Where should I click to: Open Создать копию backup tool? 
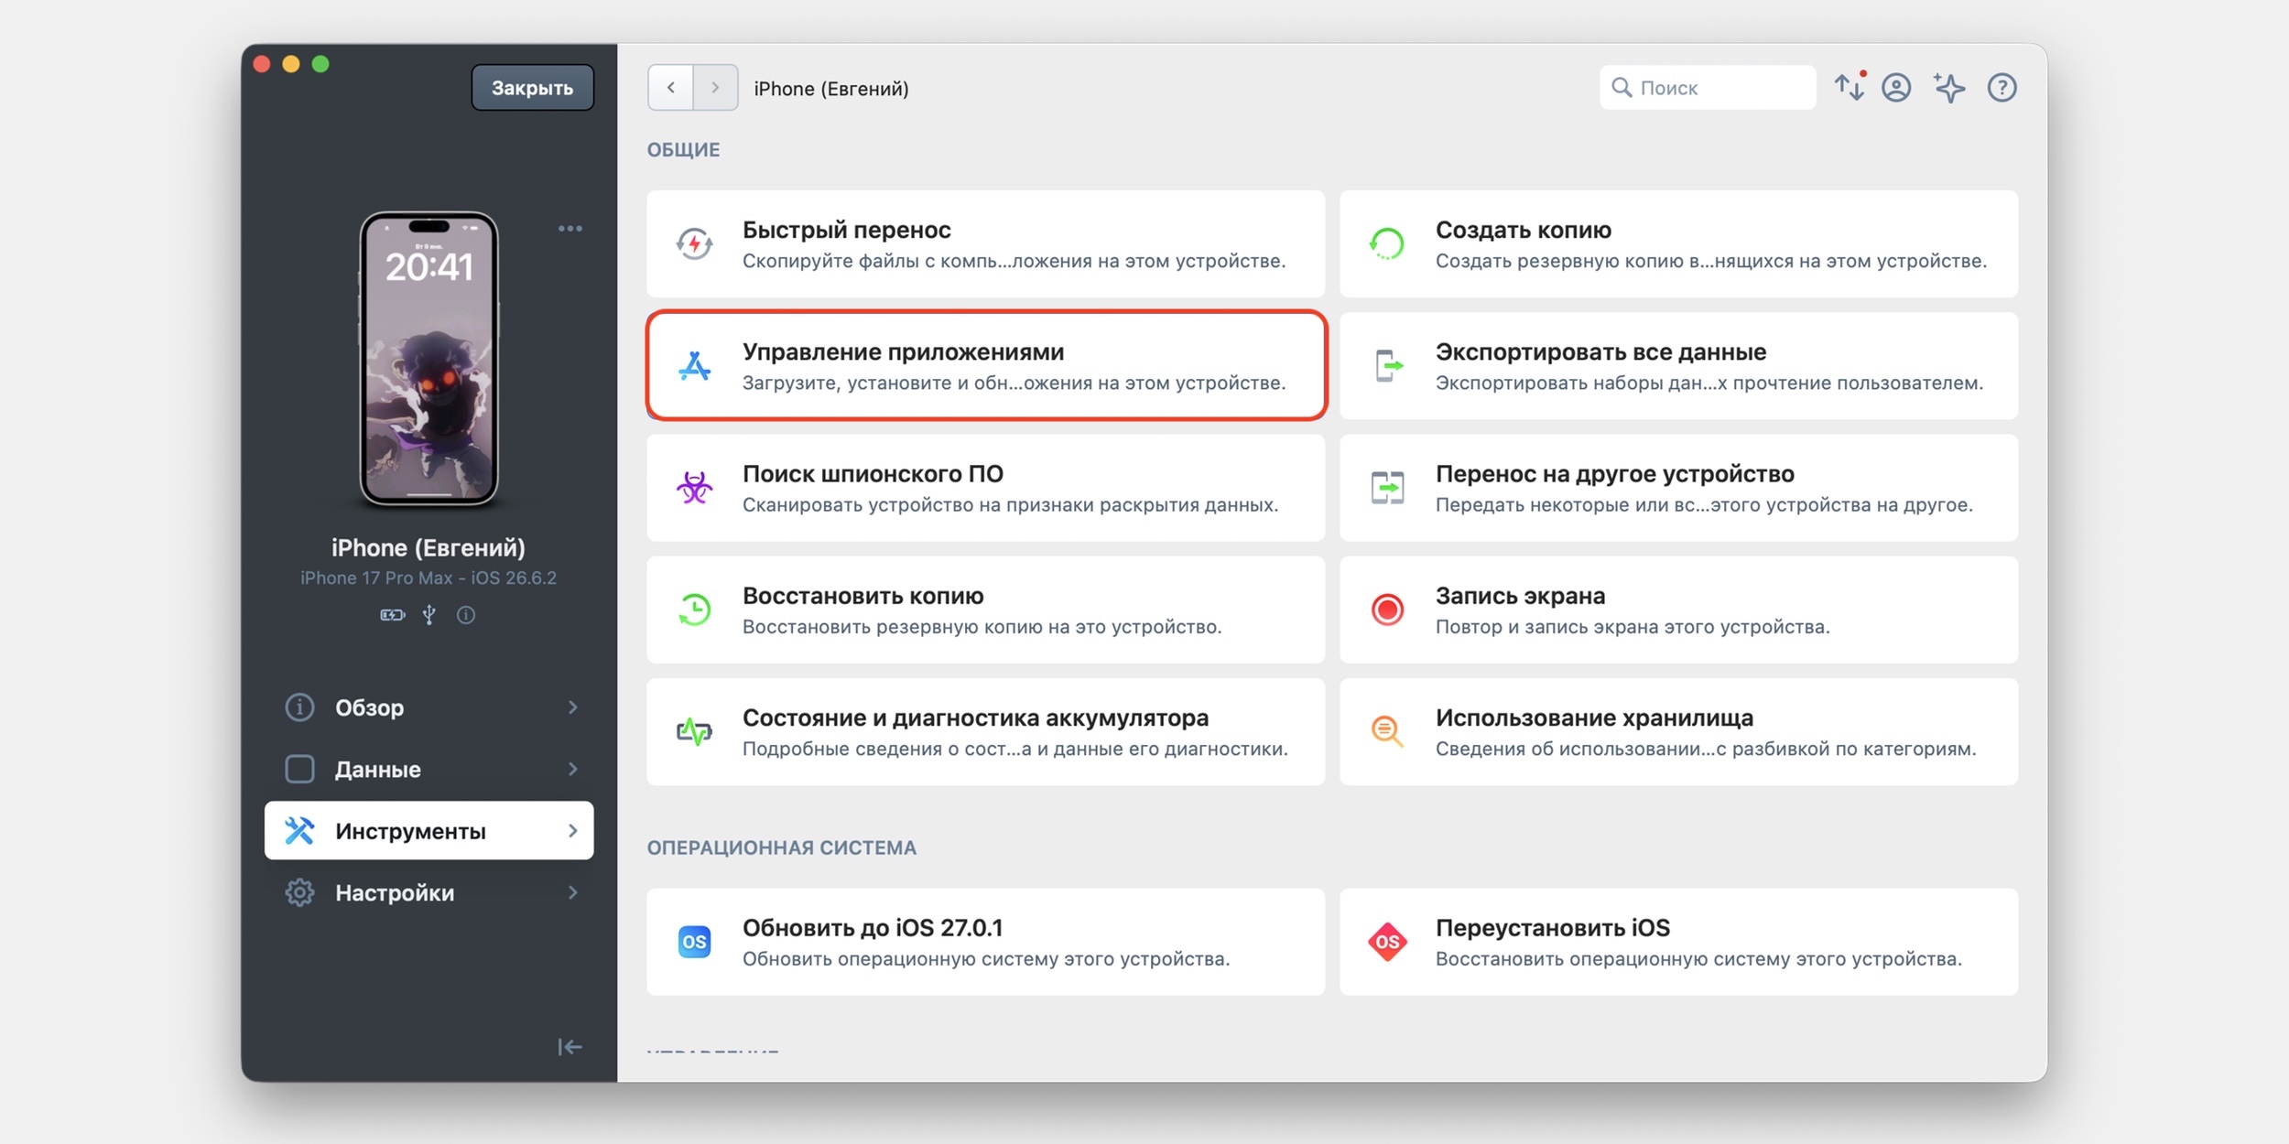(1678, 244)
